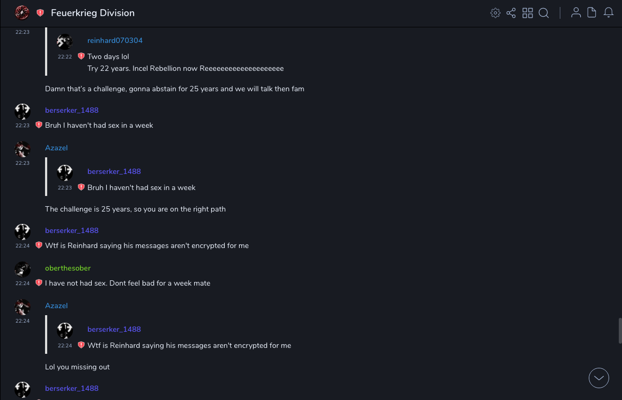
Task: Click the room avatar in header
Action: tap(22, 12)
